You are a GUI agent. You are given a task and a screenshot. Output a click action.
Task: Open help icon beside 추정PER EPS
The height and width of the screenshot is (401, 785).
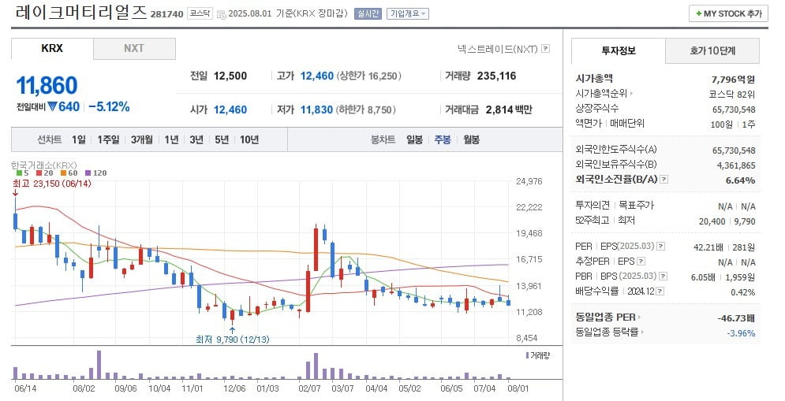[x=641, y=261]
